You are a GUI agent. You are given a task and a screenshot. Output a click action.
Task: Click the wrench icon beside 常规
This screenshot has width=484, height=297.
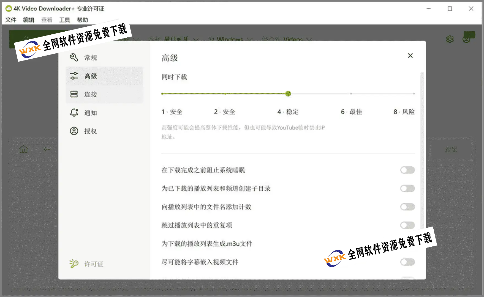pos(74,57)
